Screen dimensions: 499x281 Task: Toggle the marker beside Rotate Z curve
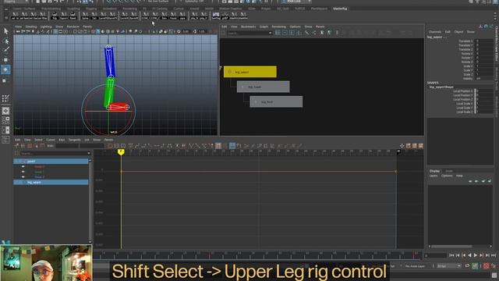pos(23,177)
